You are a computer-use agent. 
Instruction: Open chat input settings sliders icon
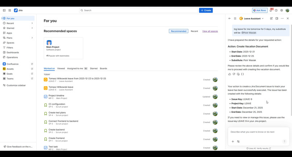238,141
